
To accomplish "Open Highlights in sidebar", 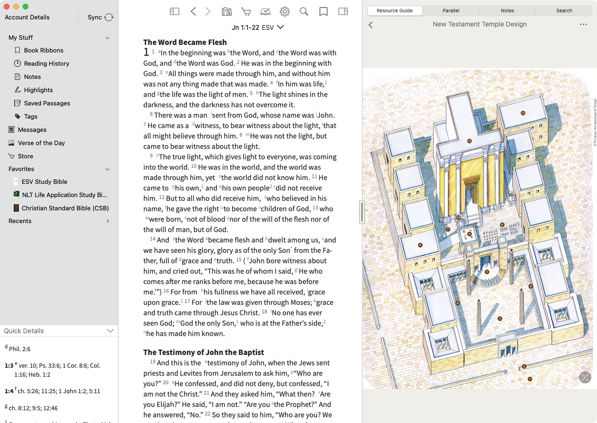I will 38,90.
